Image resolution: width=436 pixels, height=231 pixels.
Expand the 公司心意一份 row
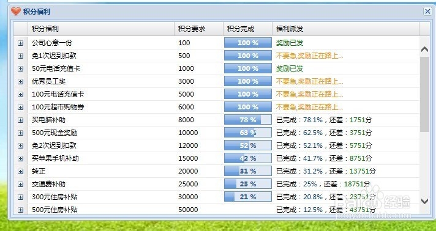click(x=21, y=43)
